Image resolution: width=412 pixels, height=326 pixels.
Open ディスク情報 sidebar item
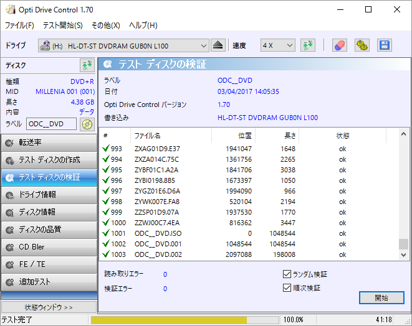[x=49, y=212]
